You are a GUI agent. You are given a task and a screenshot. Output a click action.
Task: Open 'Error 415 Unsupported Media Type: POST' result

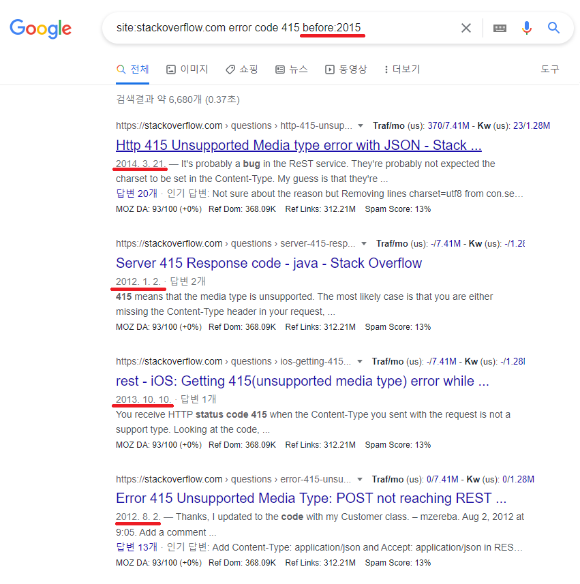(x=311, y=498)
